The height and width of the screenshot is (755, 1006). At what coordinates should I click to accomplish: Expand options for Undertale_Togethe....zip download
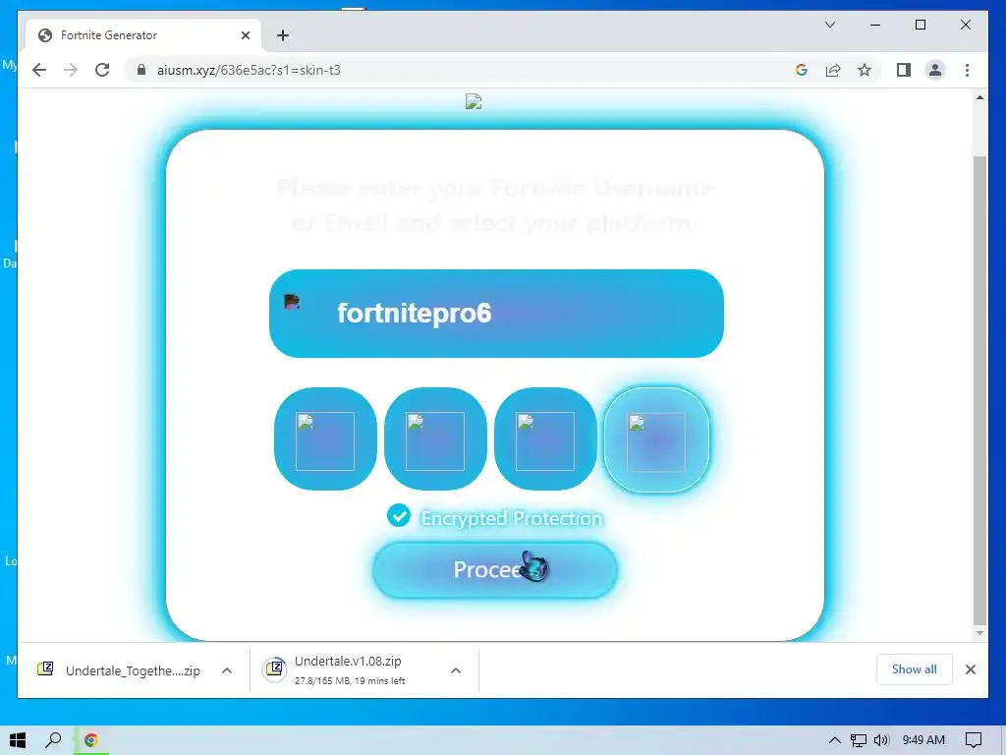tap(227, 670)
